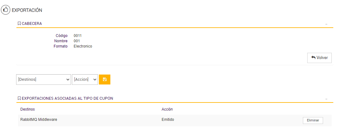Viewport: 337px width, 132px height.
Task: Expand the [Acción] dropdown list
Action: [x=85, y=80]
